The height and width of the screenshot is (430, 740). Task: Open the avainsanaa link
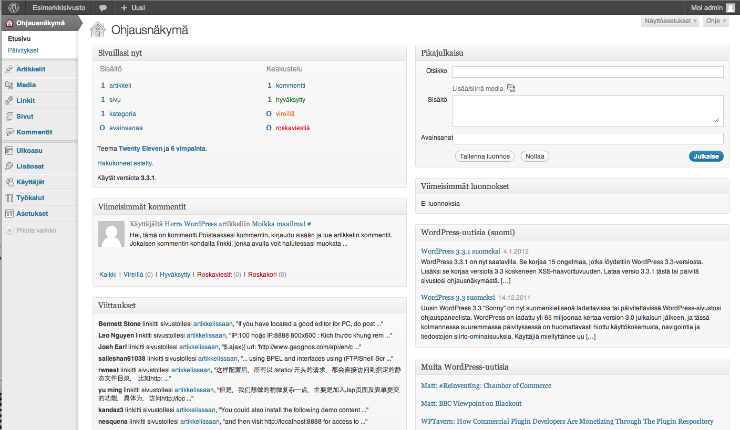click(x=126, y=128)
